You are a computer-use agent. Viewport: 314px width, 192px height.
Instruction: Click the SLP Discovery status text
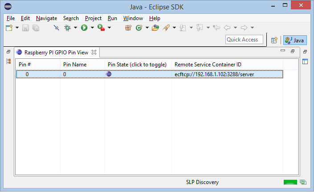click(x=202, y=182)
